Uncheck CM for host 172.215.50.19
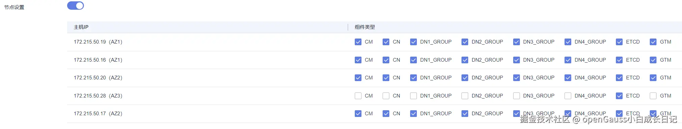This screenshot has width=682, height=129. [358, 42]
